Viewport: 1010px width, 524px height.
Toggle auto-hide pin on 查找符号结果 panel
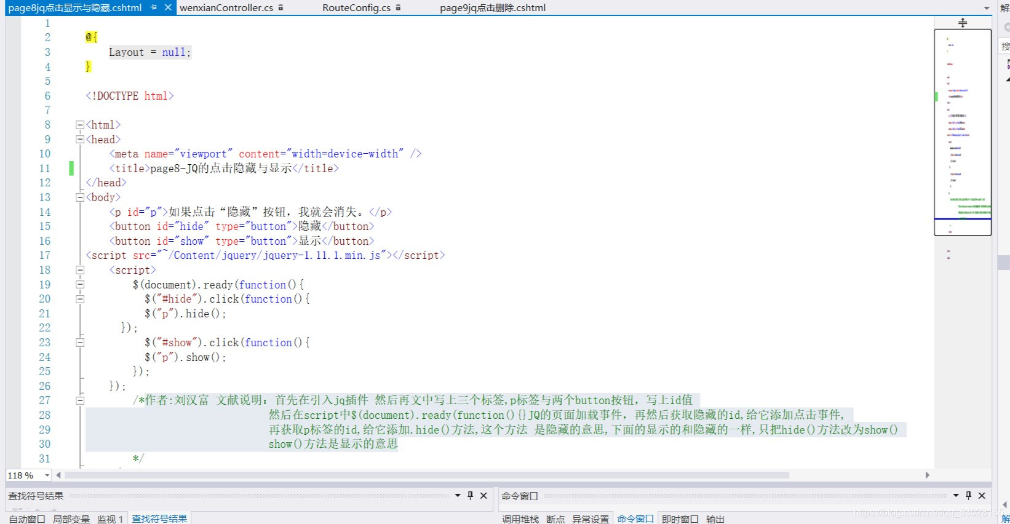click(471, 495)
